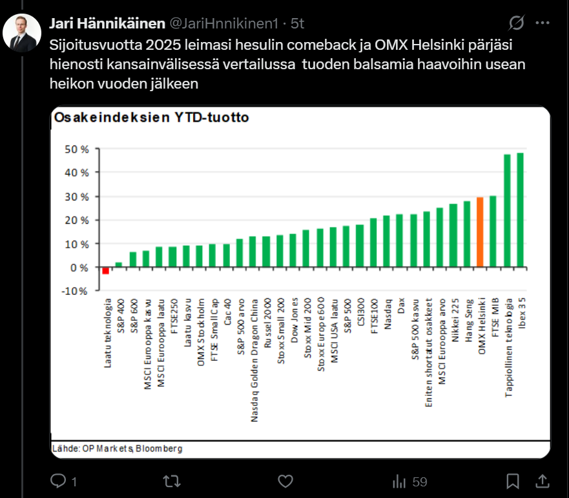This screenshot has width=569, height=498.
Task: Click the view count number 59
Action: (420, 481)
